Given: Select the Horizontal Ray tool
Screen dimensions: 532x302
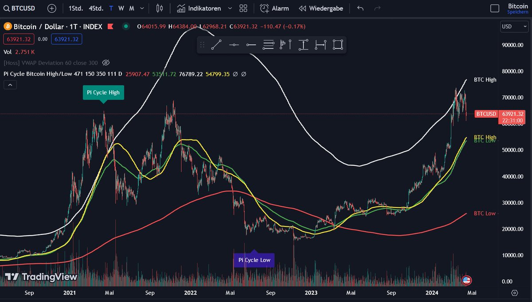Looking at the screenshot, I should pyautogui.click(x=252, y=44).
